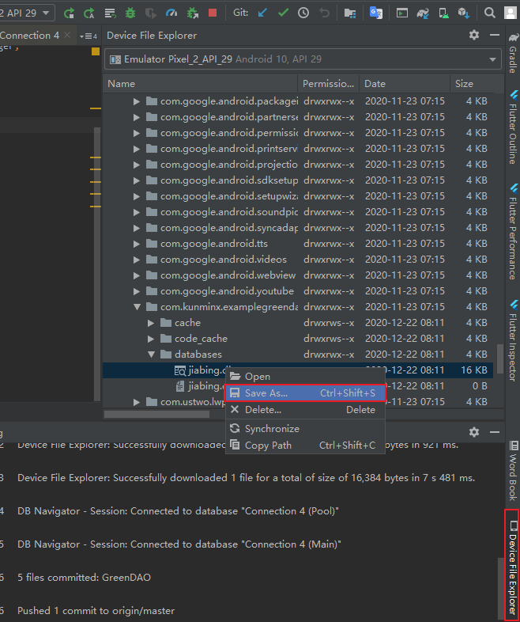
Task: Expand the code_cache folder
Action: 150,339
